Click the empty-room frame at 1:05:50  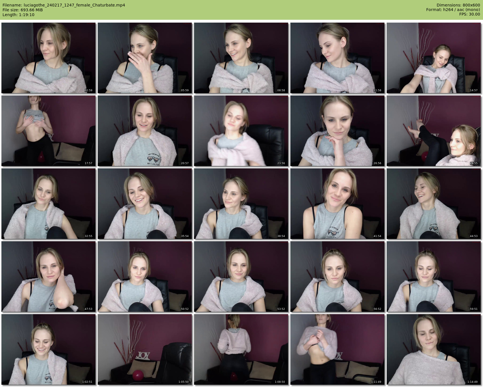click(145, 349)
